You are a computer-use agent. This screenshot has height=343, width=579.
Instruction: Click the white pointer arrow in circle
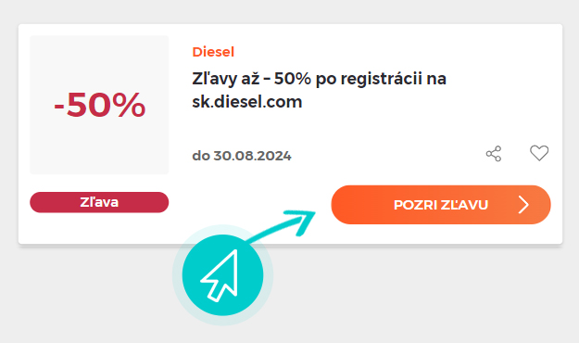pos(220,276)
